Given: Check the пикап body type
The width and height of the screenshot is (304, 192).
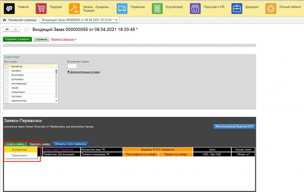Looking at the screenshot, I should point(7,87).
